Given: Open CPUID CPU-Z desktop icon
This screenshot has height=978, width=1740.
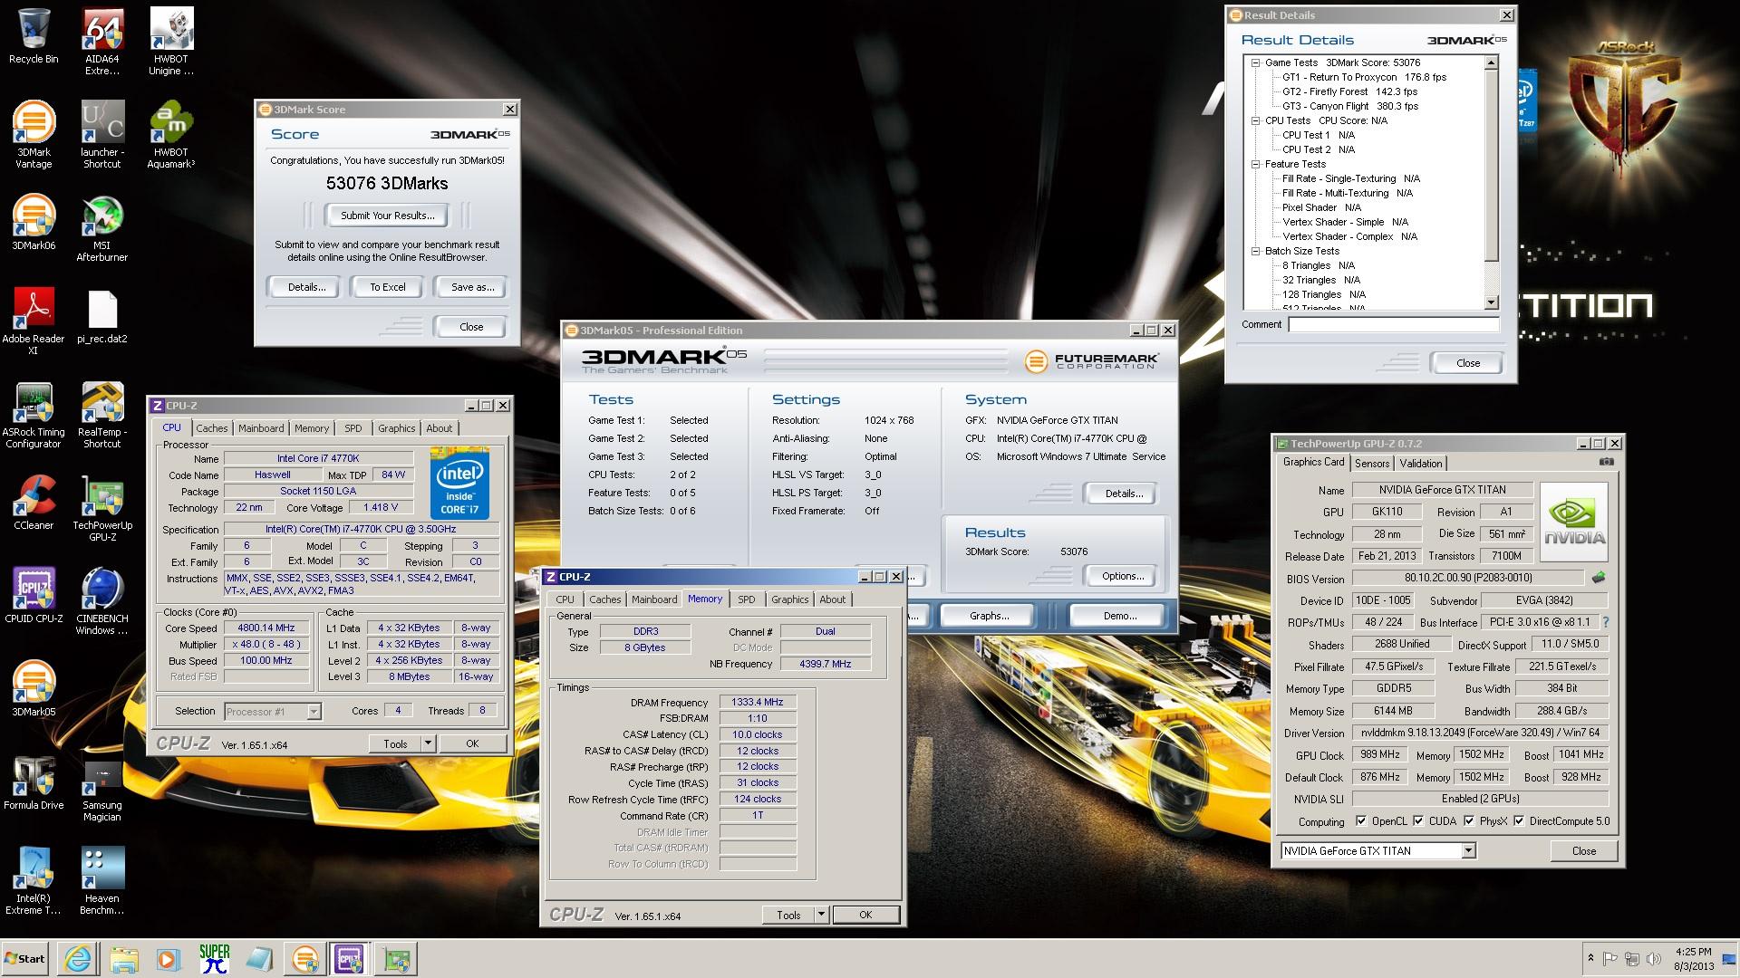Looking at the screenshot, I should 34,595.
